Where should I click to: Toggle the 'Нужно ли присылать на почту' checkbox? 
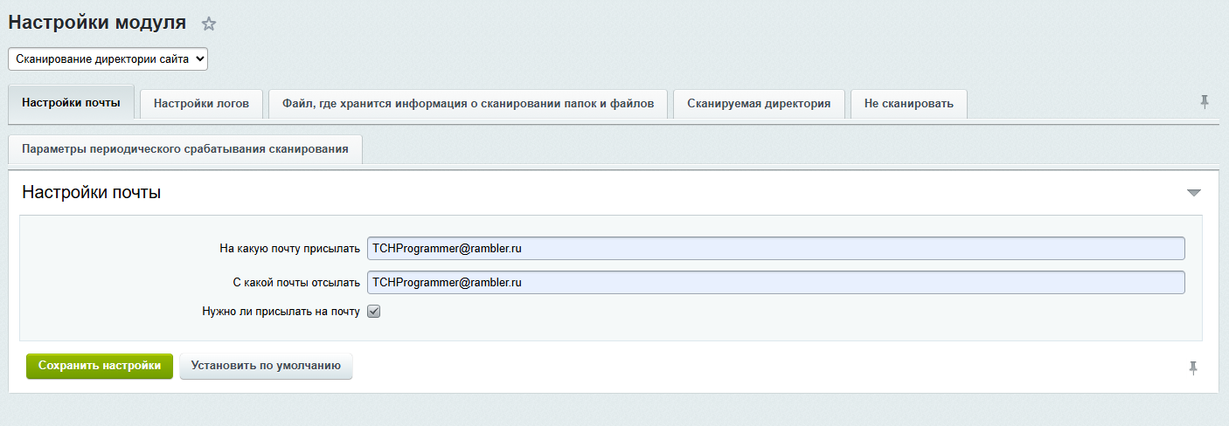(x=373, y=311)
